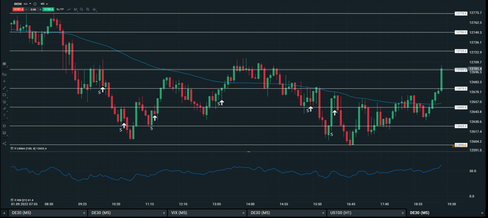Zoom in the chart with magnifier
Viewport: 488px width, 218px height.
(88, 9)
